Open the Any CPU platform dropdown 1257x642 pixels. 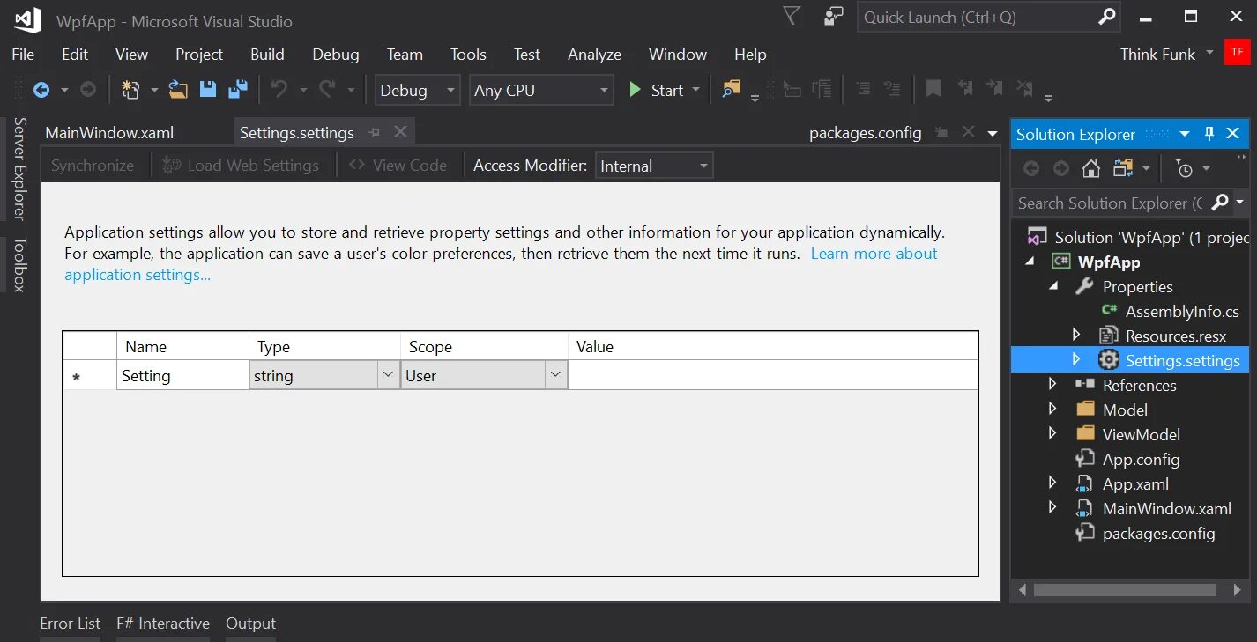tap(541, 90)
